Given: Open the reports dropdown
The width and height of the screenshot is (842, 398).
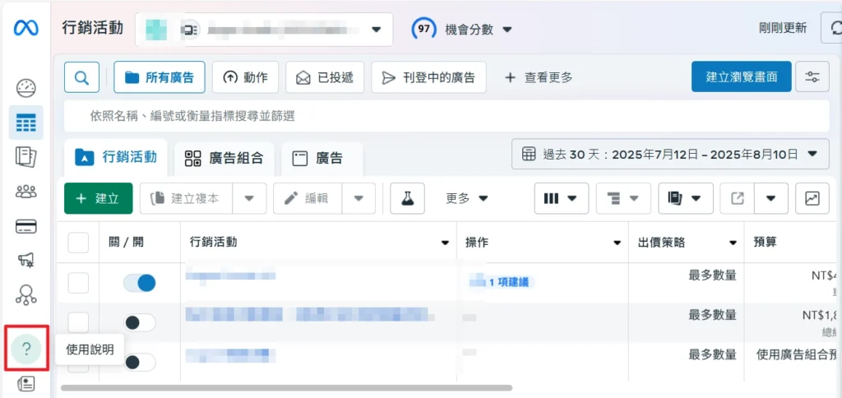Looking at the screenshot, I should click(686, 198).
